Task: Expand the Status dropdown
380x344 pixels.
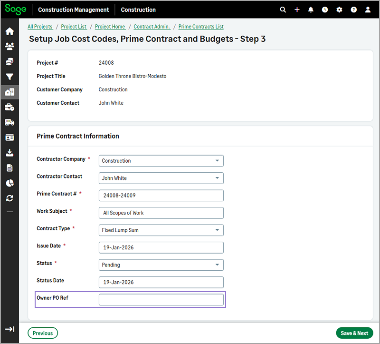Action: [161, 265]
